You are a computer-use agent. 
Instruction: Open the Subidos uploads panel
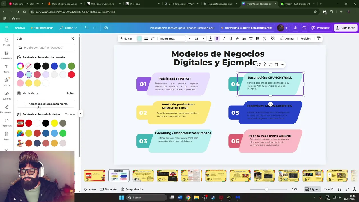[x=7, y=95]
